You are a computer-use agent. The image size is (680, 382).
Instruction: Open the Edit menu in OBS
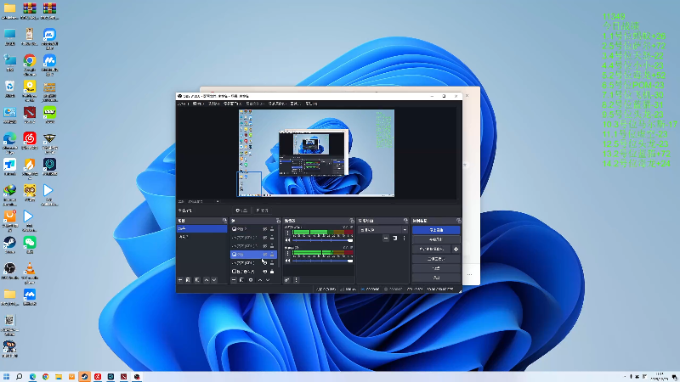coord(198,104)
